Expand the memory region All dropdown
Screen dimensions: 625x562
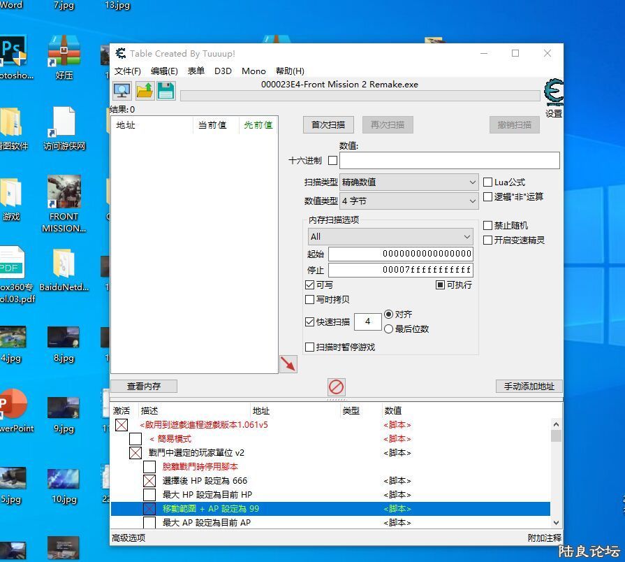point(390,237)
